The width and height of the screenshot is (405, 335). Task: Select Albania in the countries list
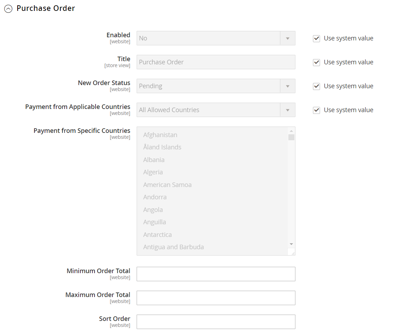212,160
